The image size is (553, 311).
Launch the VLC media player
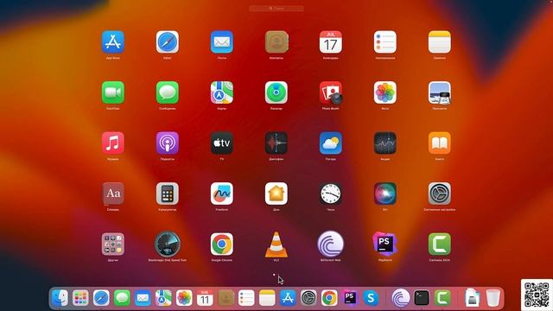click(x=276, y=244)
